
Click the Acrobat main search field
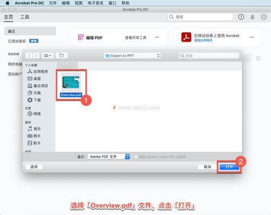coord(201,17)
